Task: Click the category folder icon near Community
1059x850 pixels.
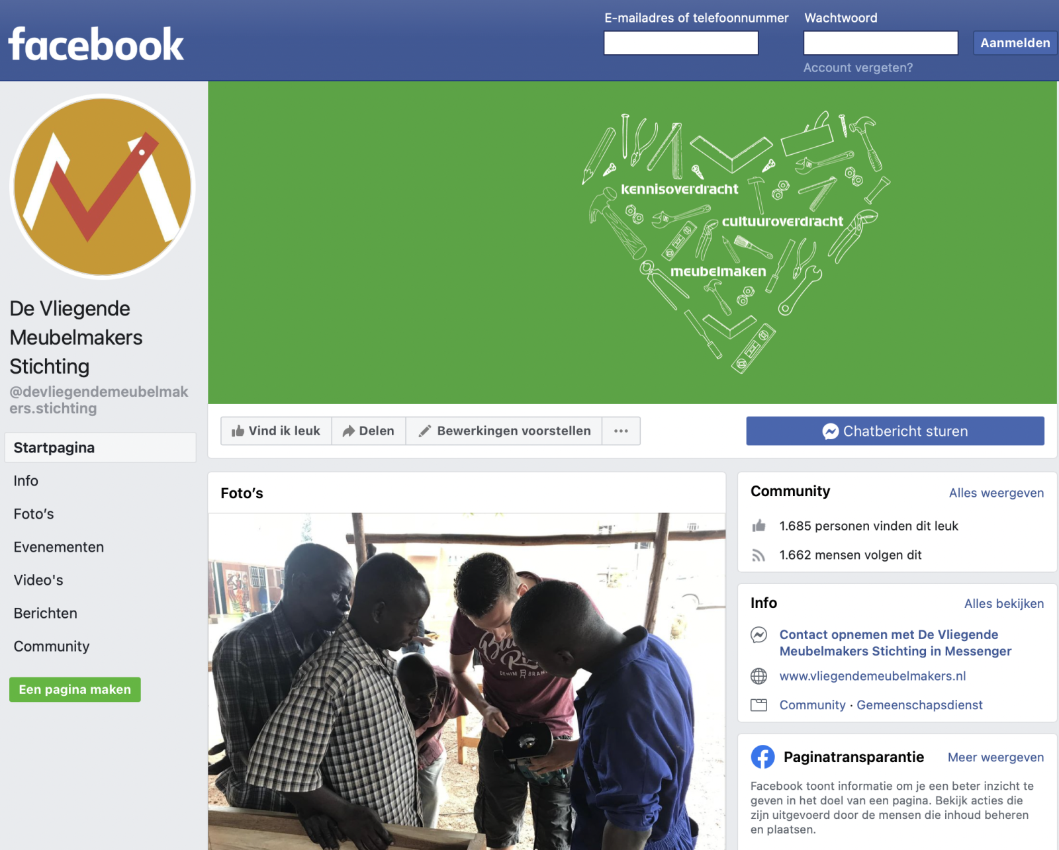Action: click(x=759, y=705)
